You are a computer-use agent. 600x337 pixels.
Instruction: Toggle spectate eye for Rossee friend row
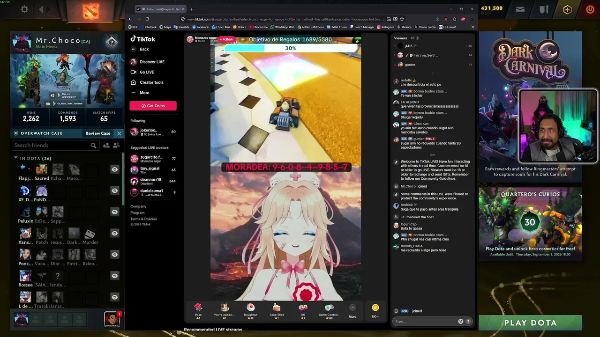[114, 276]
